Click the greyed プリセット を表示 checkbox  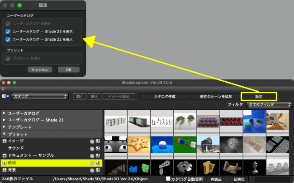click(x=8, y=58)
